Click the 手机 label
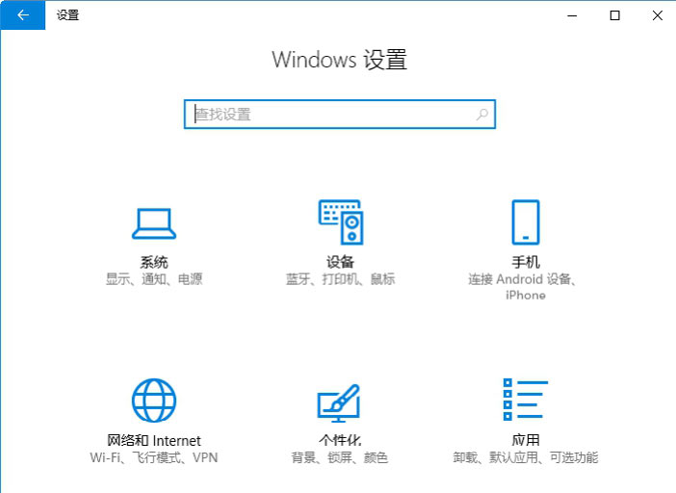Screen dimensions: 676x493 click(526, 262)
